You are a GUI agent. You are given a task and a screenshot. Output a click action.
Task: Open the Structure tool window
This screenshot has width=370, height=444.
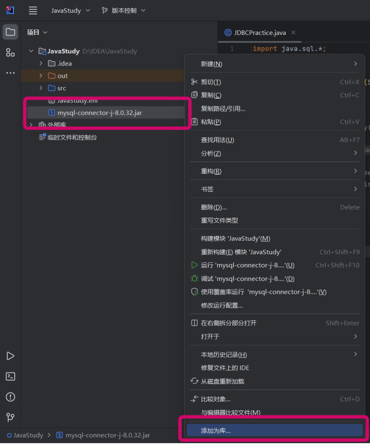[x=10, y=53]
